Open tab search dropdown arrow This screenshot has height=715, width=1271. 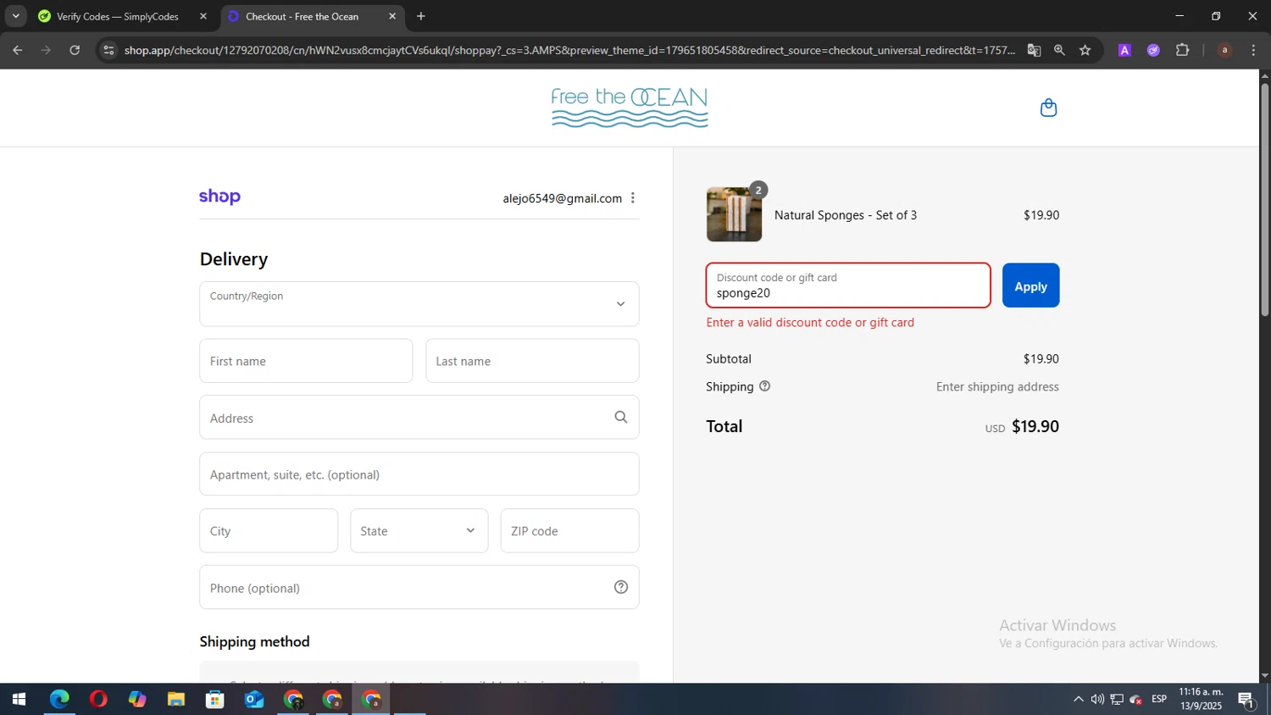(x=15, y=16)
